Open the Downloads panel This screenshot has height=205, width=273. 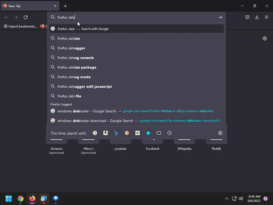point(257,17)
